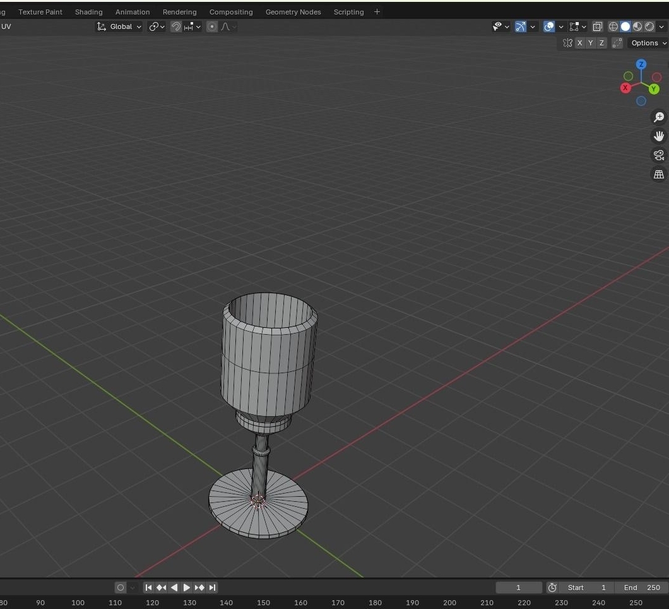The image size is (669, 609).
Task: Click the pan view hand icon
Action: [659, 136]
